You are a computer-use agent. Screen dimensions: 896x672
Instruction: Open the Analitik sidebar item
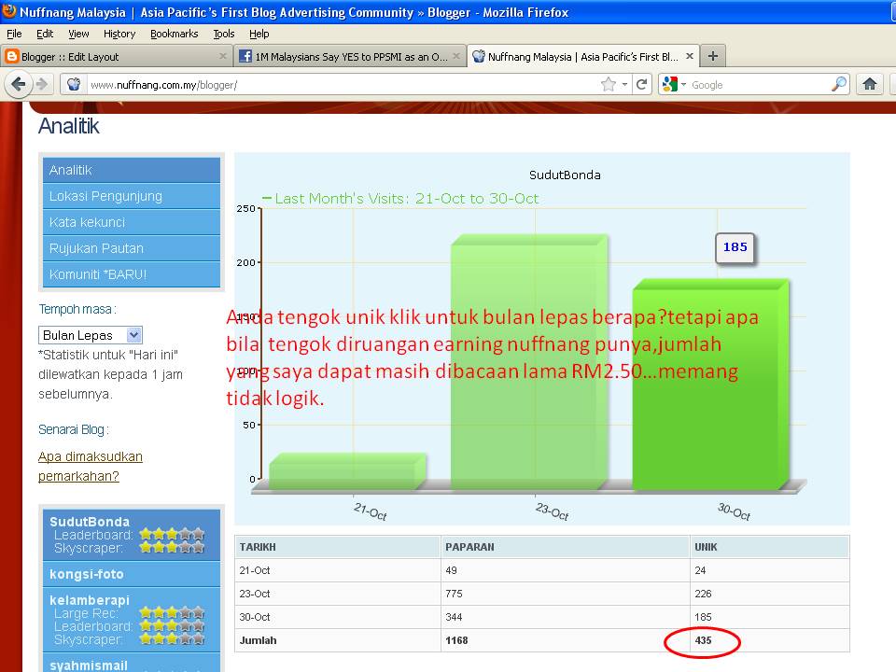click(x=132, y=170)
